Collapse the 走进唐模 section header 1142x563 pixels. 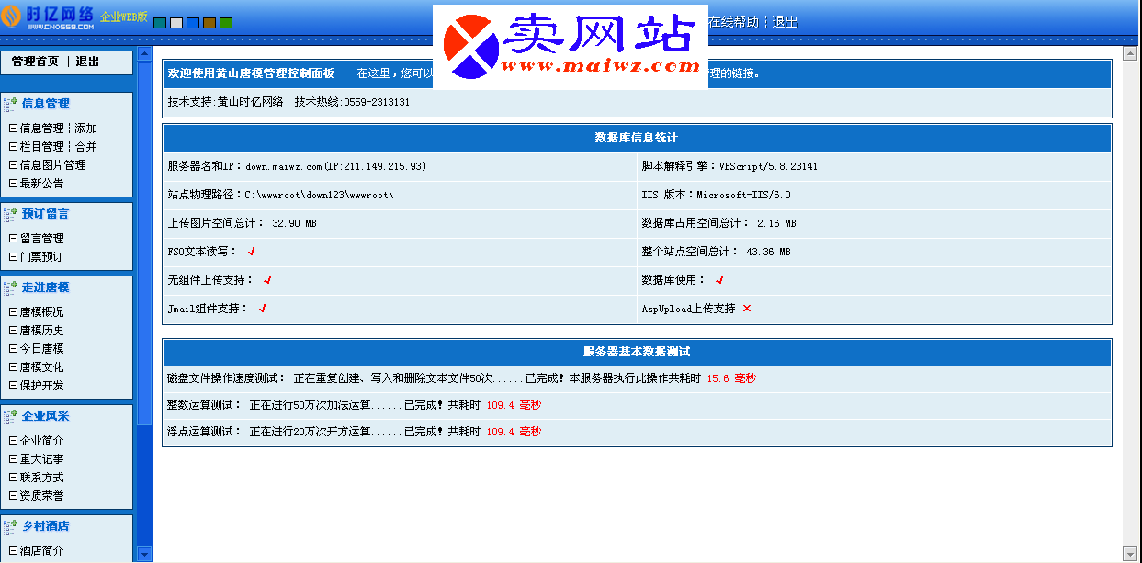(46, 287)
